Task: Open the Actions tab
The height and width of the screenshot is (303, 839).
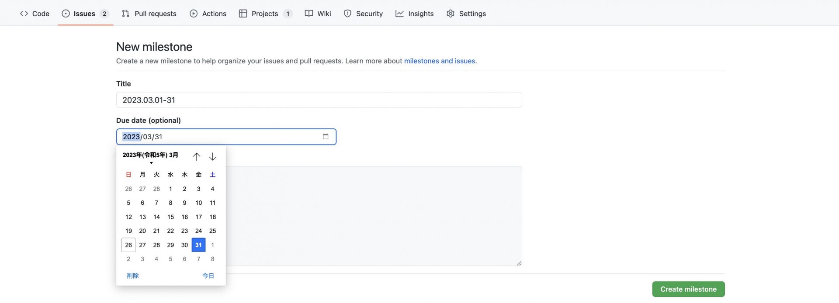Action: point(208,14)
